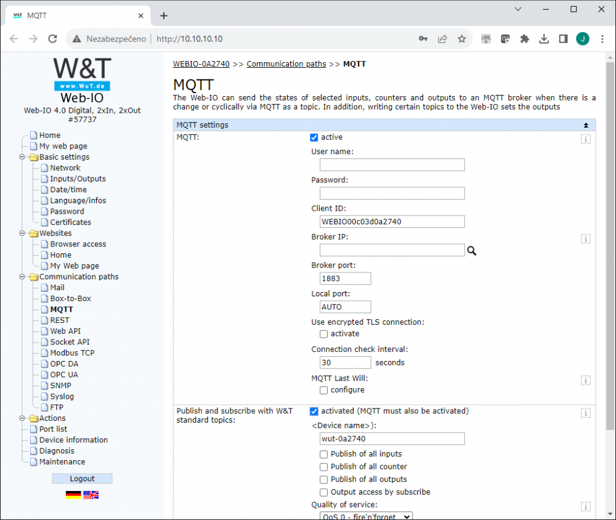Image resolution: width=616 pixels, height=520 pixels.
Task: Open the Diagnosis page in the sidebar
Action: pos(57,451)
